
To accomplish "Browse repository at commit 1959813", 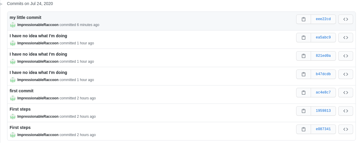I will click(345, 111).
